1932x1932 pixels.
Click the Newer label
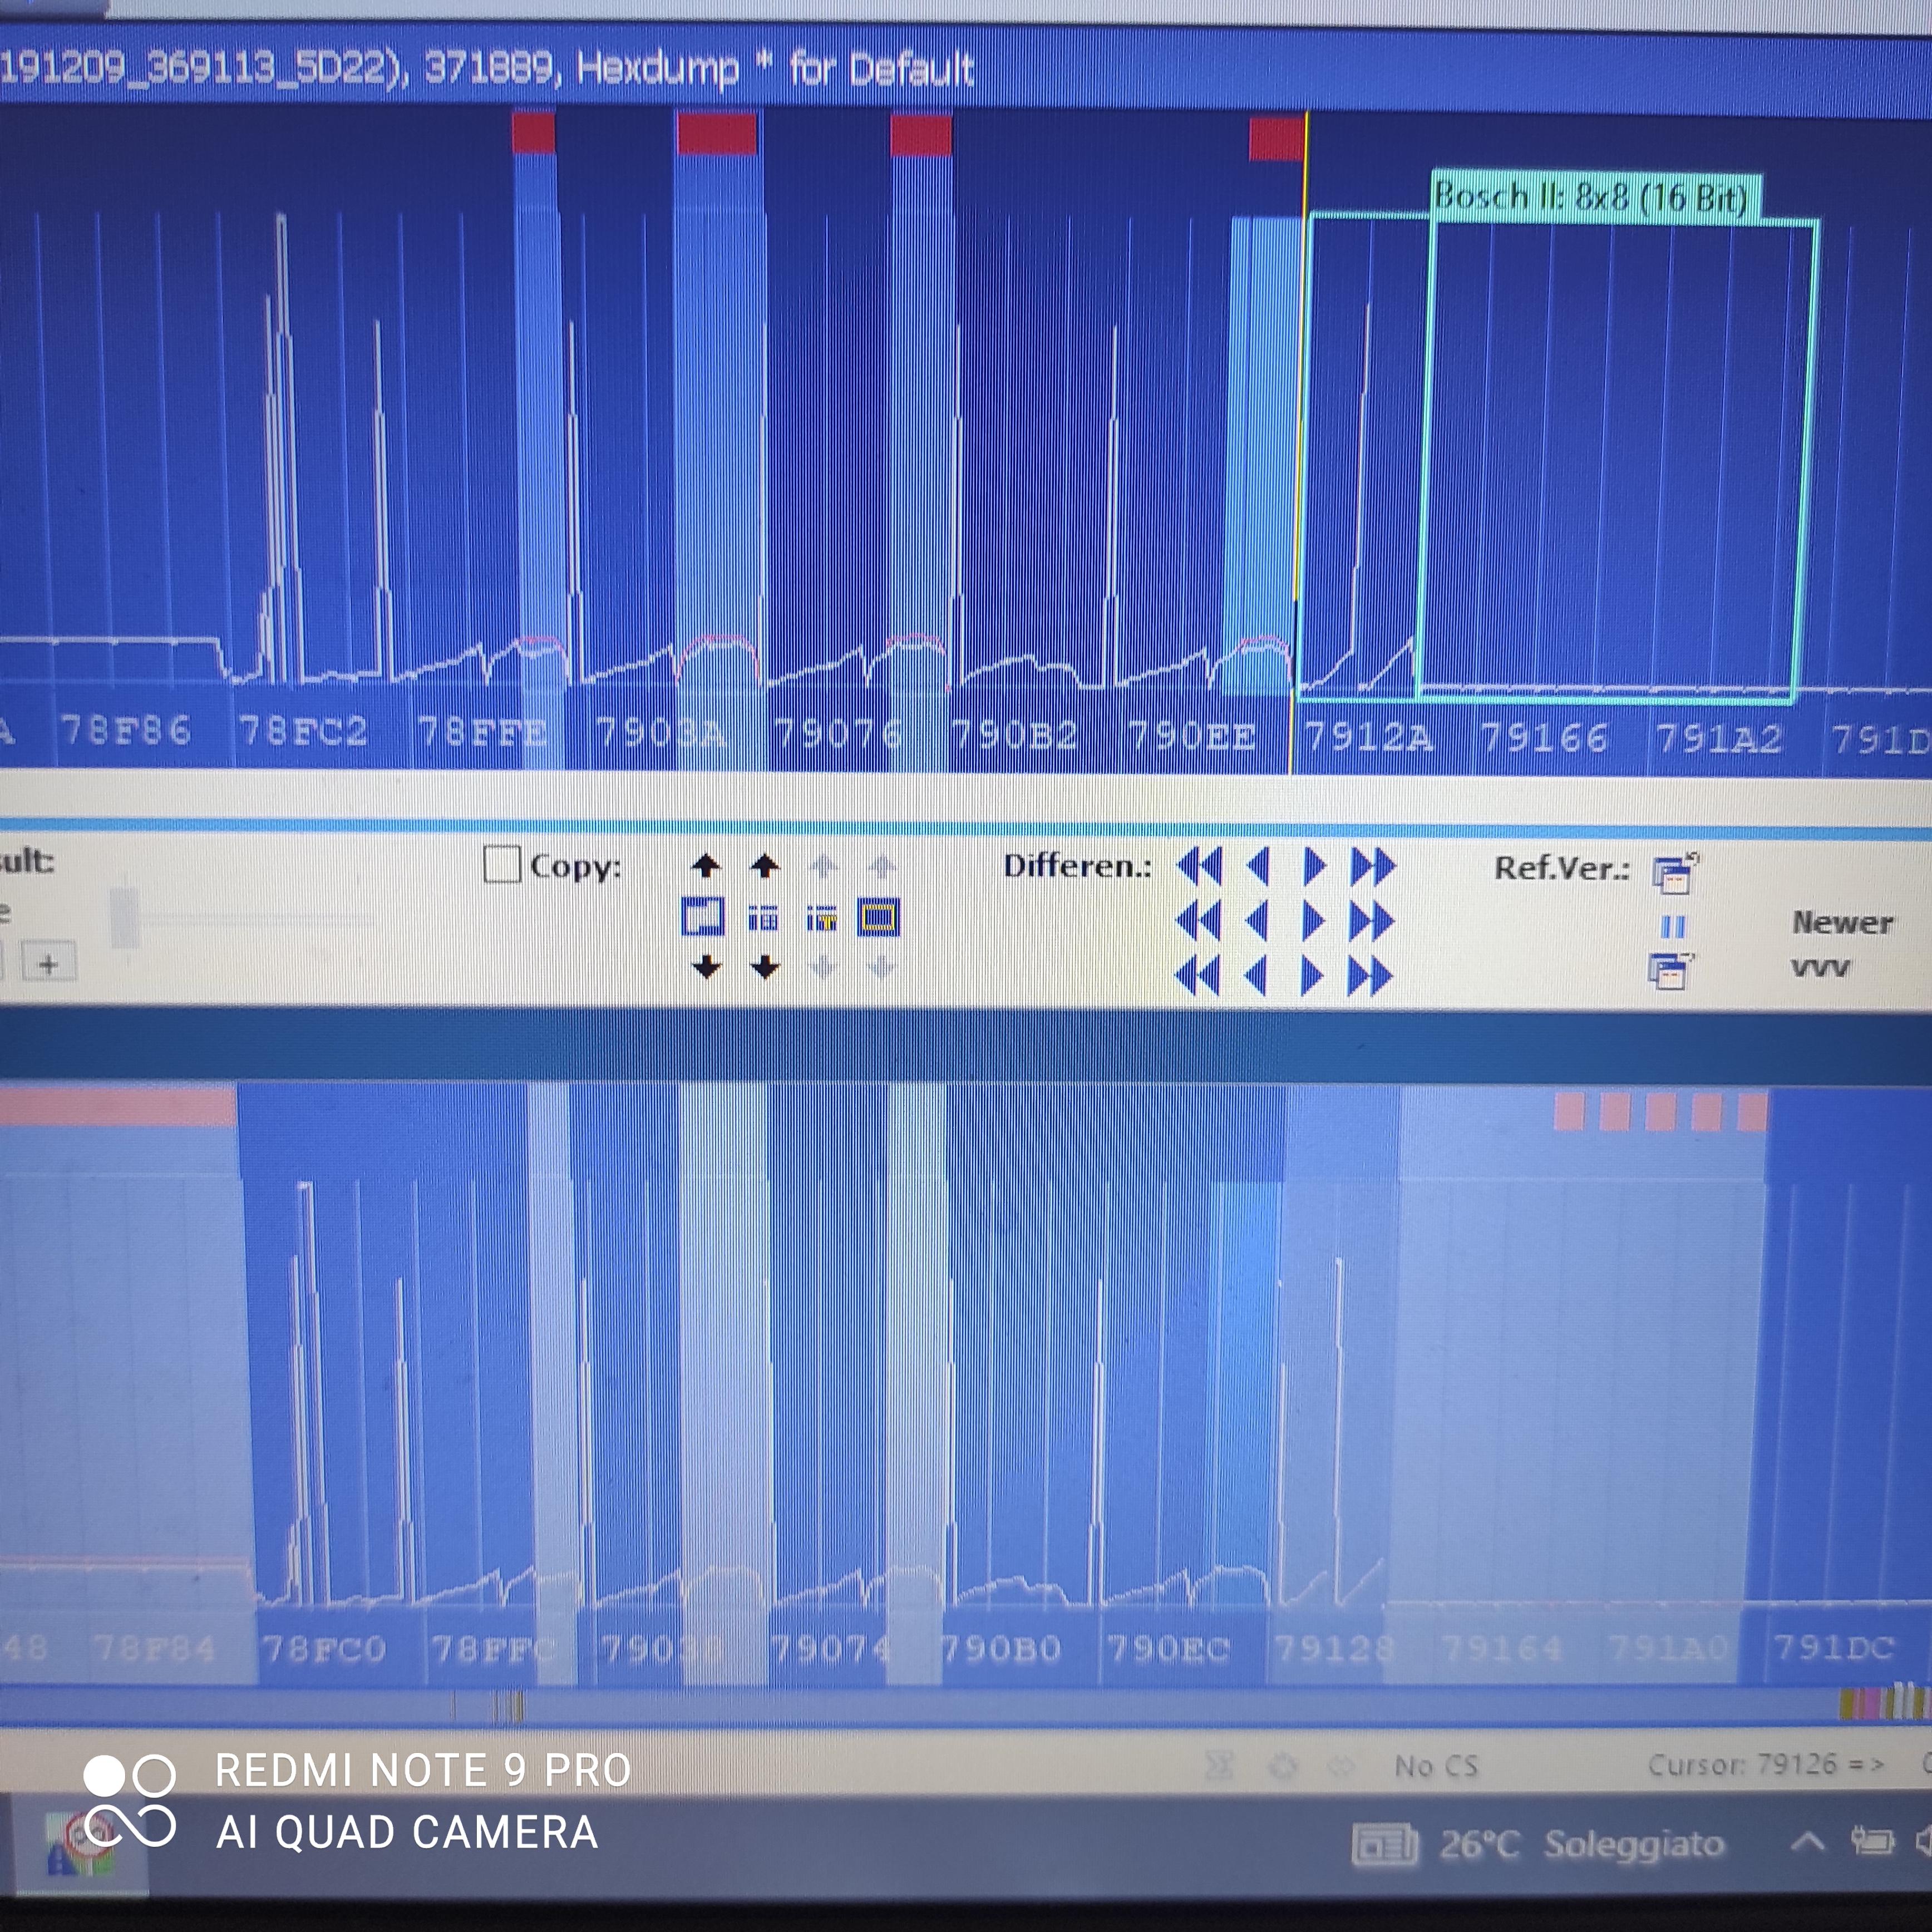[1842, 922]
